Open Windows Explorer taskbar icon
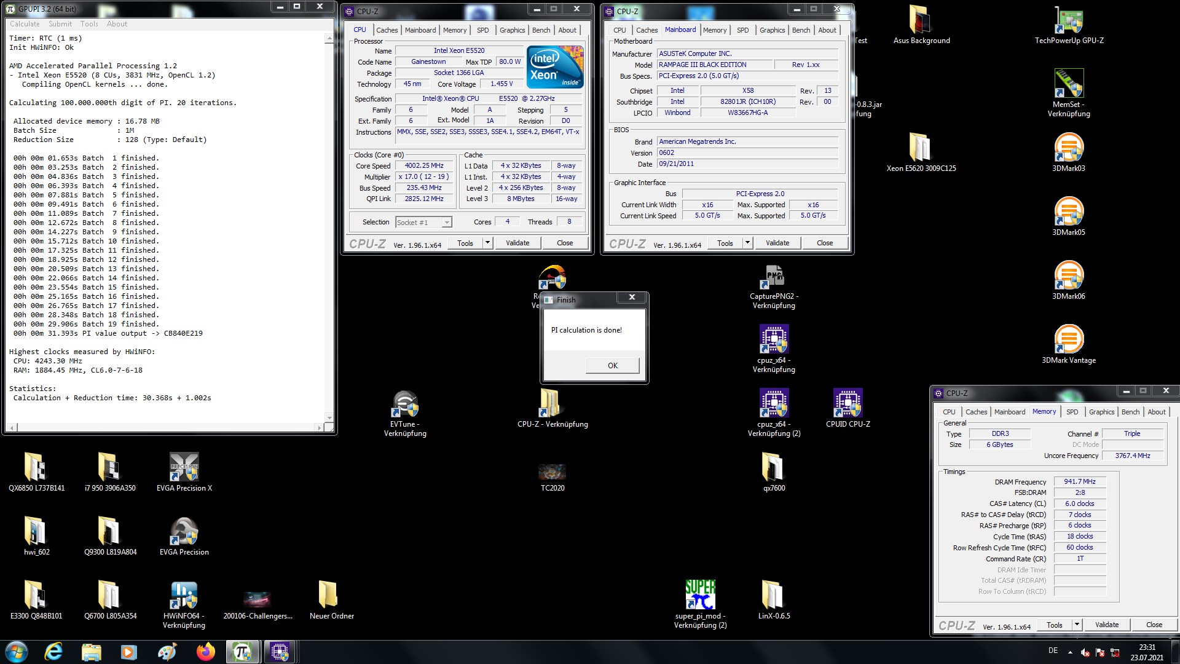 tap(91, 652)
